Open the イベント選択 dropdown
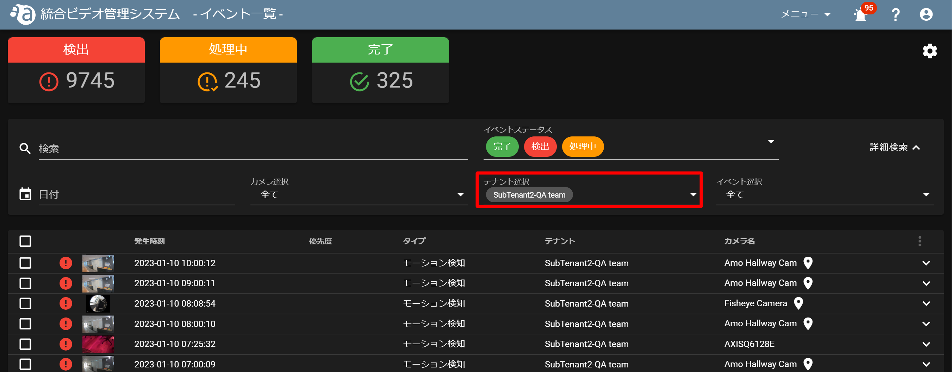This screenshot has height=372, width=952. [825, 194]
